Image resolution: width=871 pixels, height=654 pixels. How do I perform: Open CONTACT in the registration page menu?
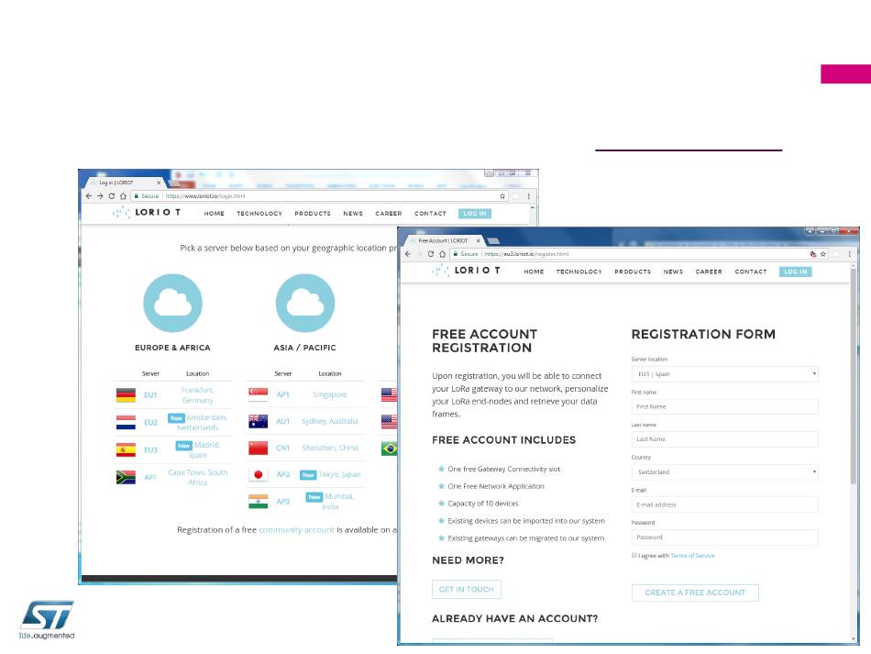click(751, 272)
